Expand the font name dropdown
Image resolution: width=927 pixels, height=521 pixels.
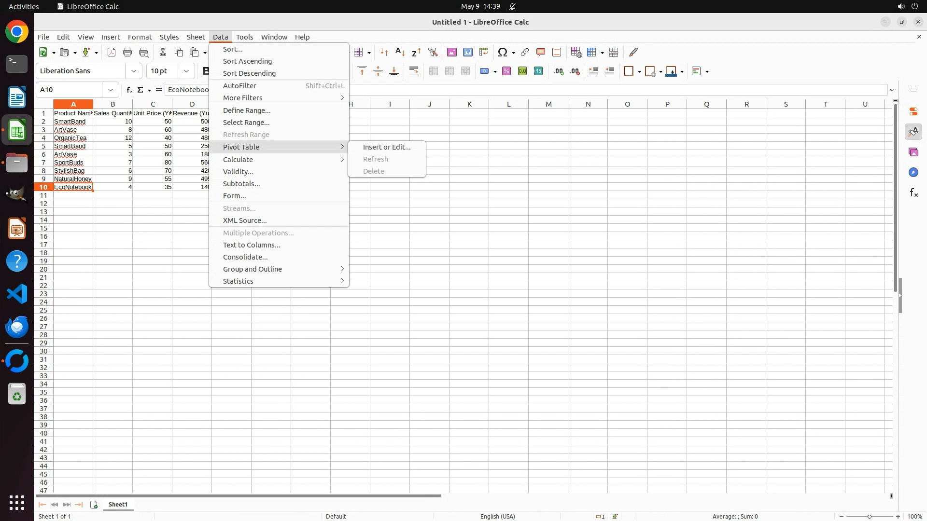pos(134,71)
